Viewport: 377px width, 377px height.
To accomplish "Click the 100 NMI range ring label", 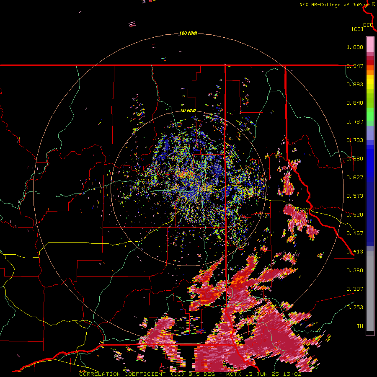I will tap(188, 33).
